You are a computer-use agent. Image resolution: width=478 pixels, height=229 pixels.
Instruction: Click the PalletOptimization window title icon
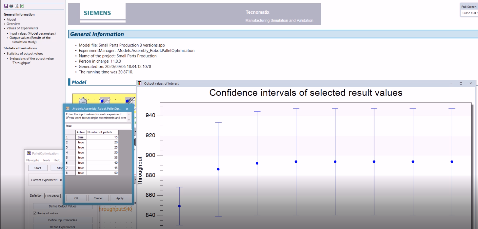(29, 154)
